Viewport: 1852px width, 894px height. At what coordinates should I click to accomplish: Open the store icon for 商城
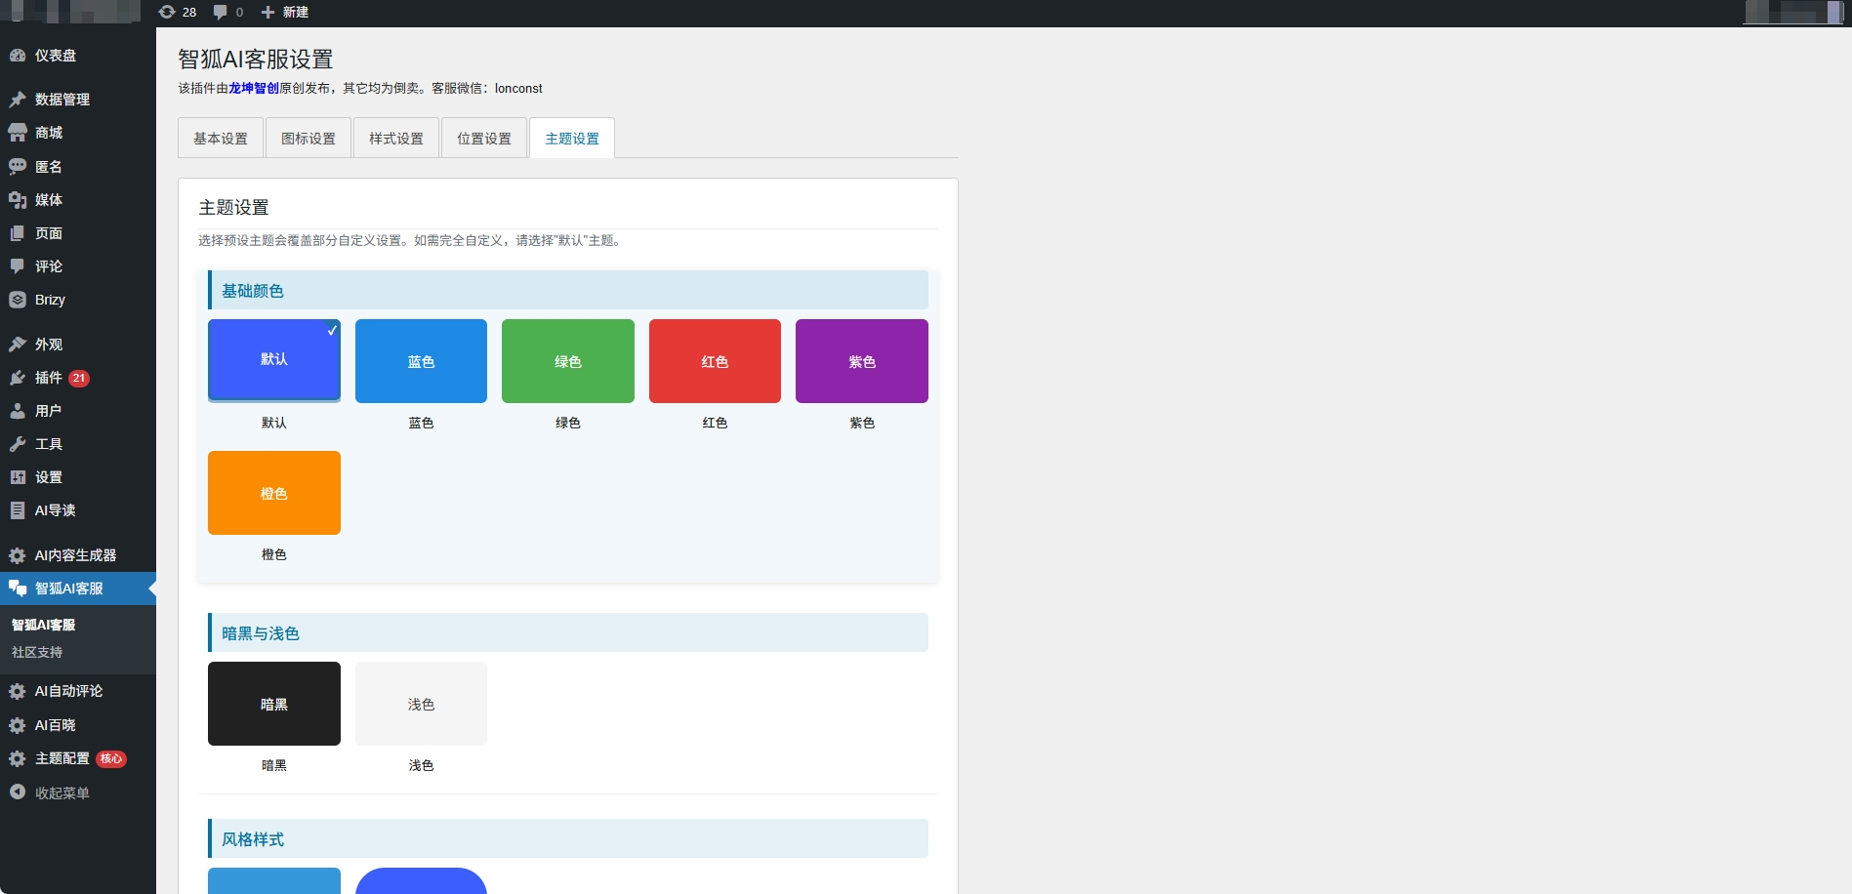pyautogui.click(x=18, y=133)
